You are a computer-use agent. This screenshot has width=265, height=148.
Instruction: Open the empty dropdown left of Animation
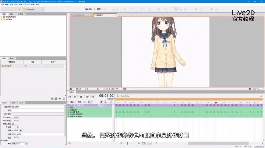(11, 9)
